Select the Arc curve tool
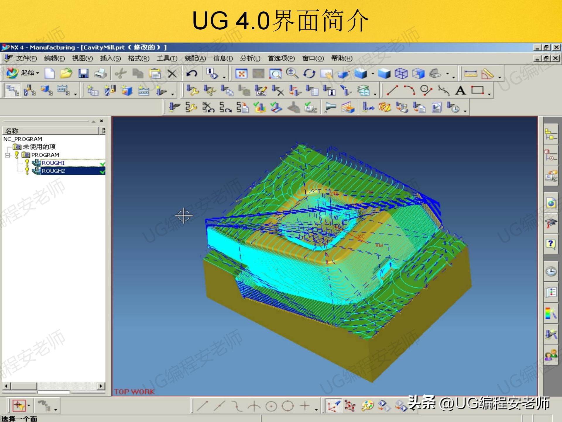Viewport: 562px width, 422px height. (409, 91)
